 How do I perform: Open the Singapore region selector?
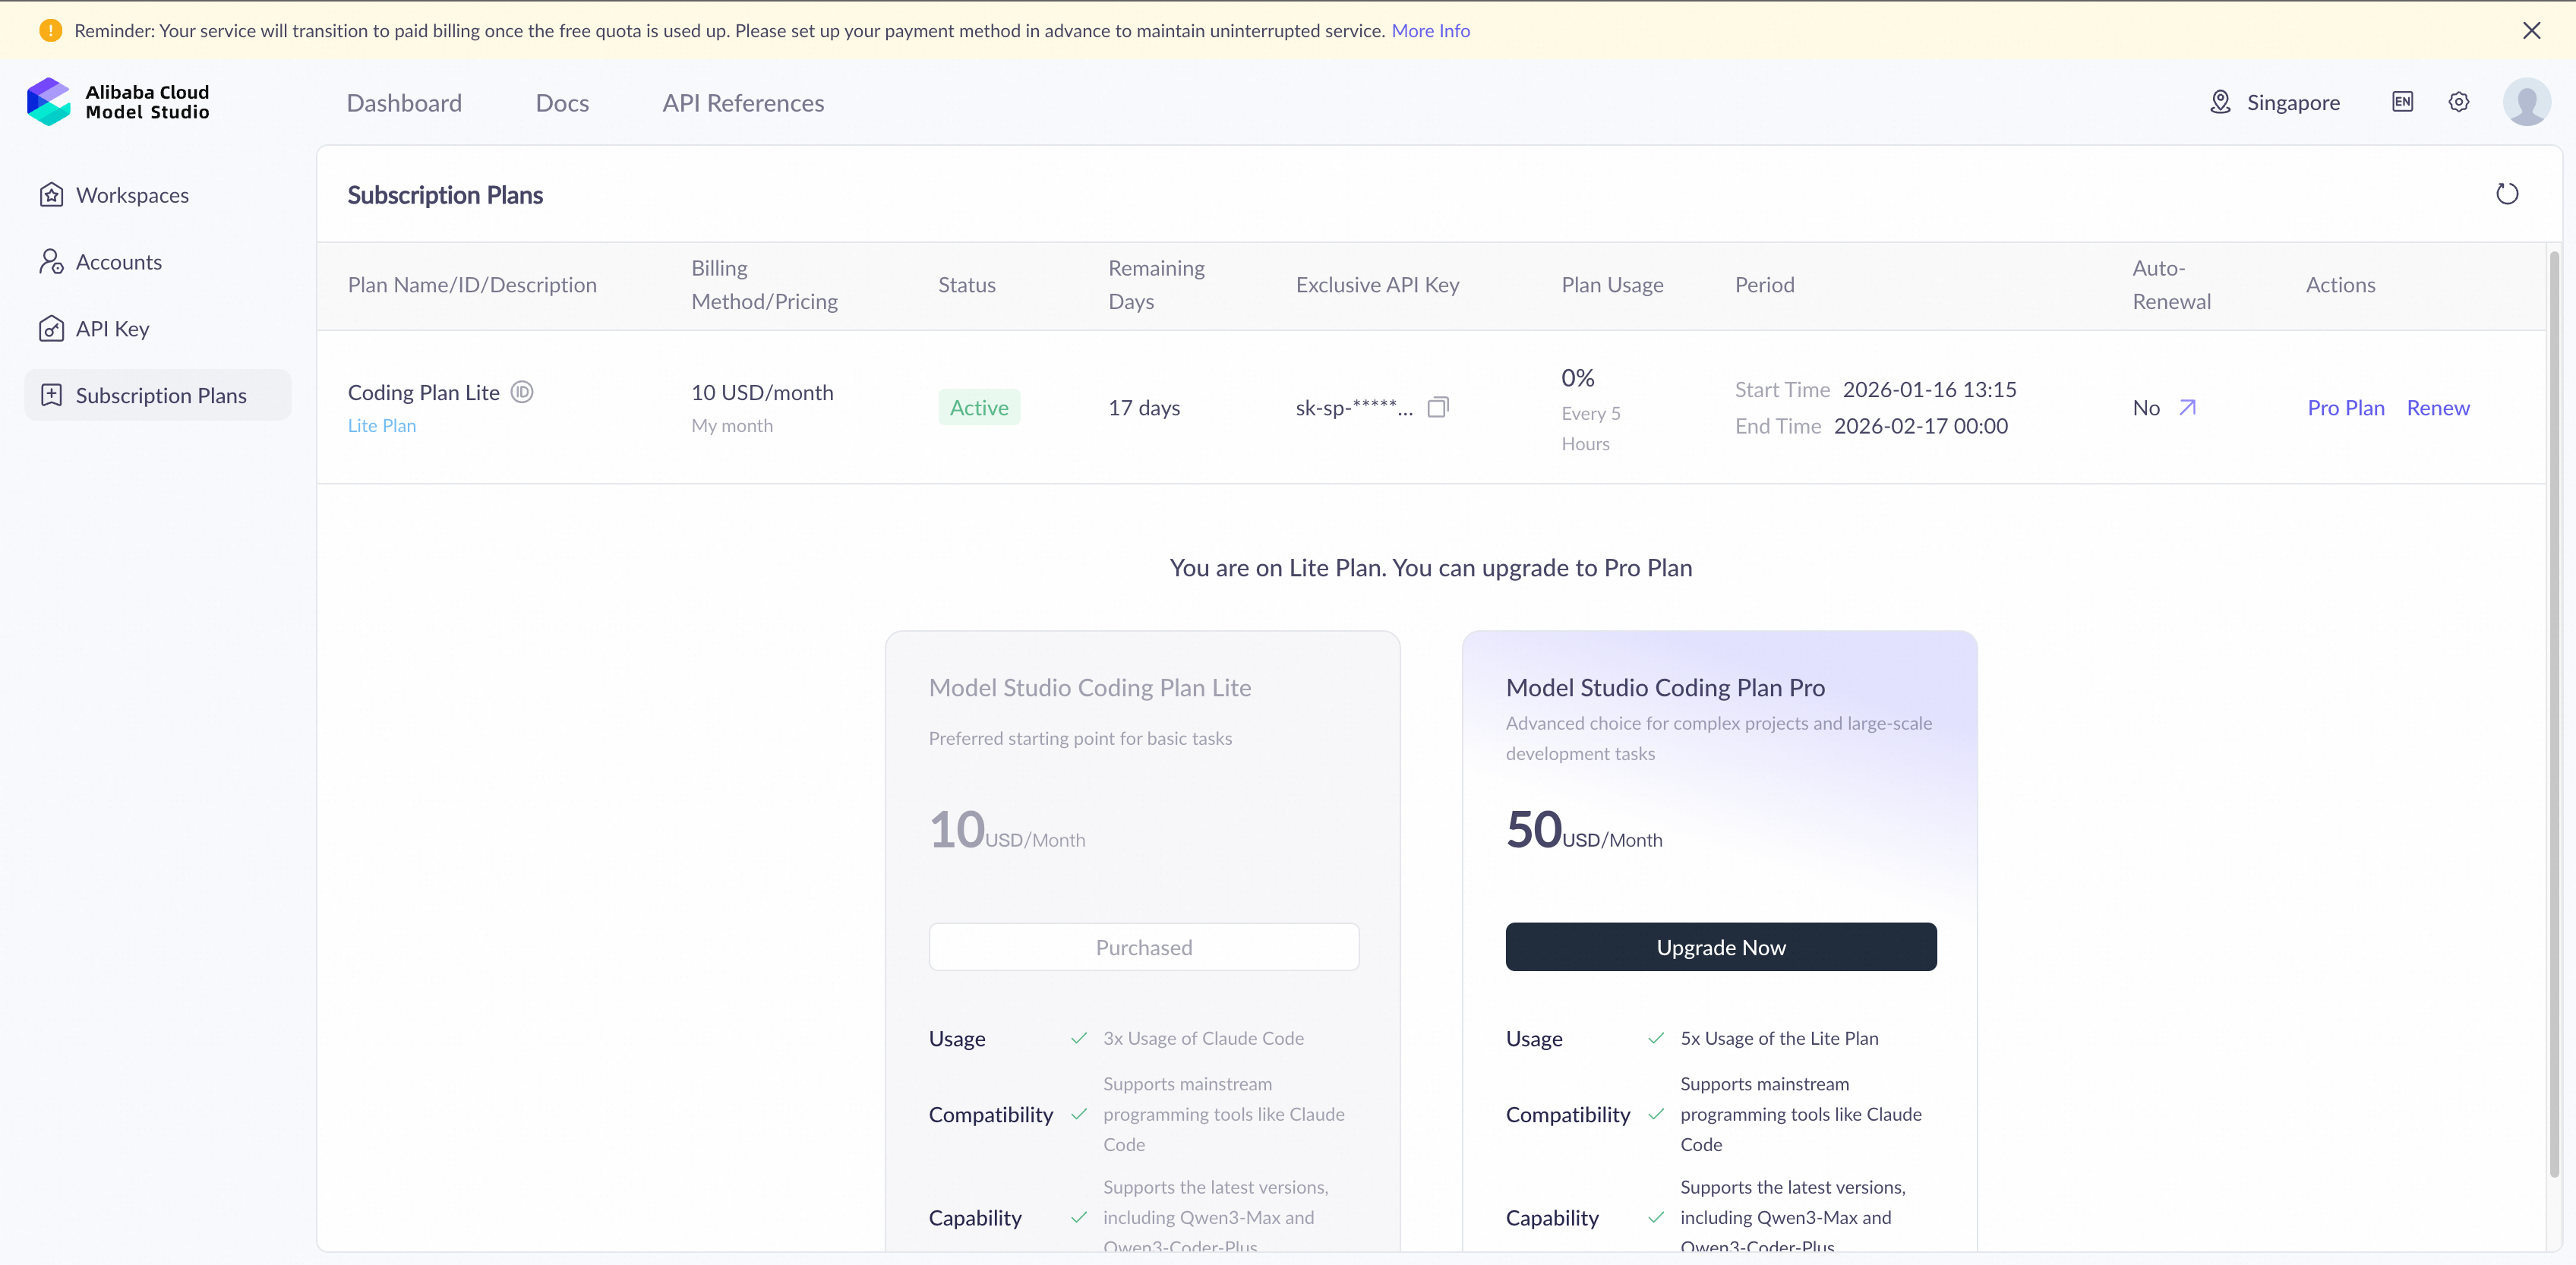(2275, 102)
